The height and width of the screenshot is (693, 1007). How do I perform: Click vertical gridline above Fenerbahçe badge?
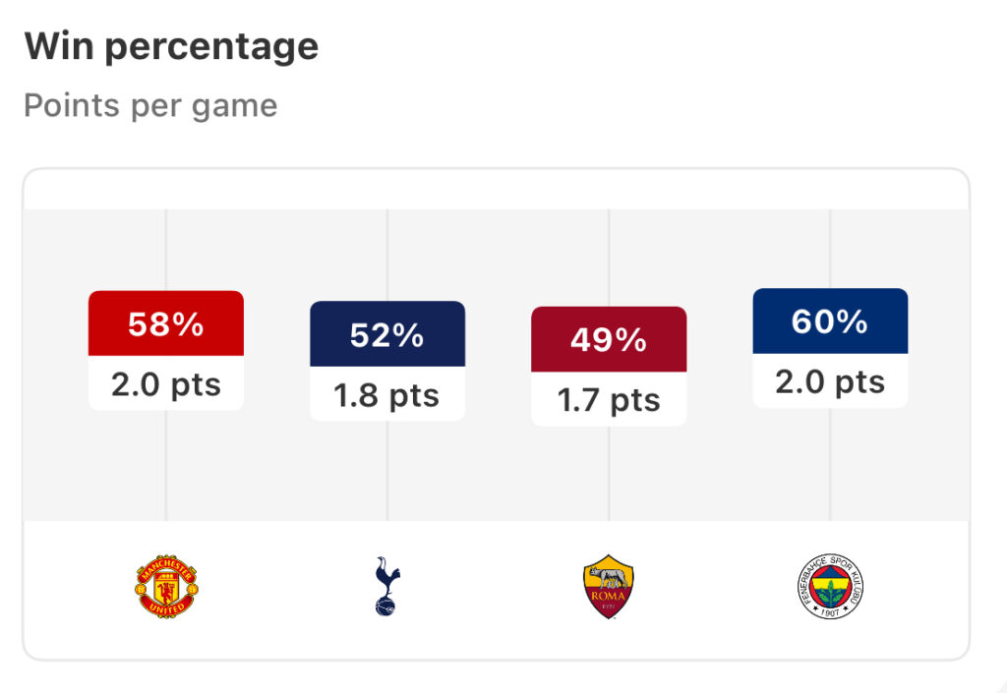click(x=830, y=464)
